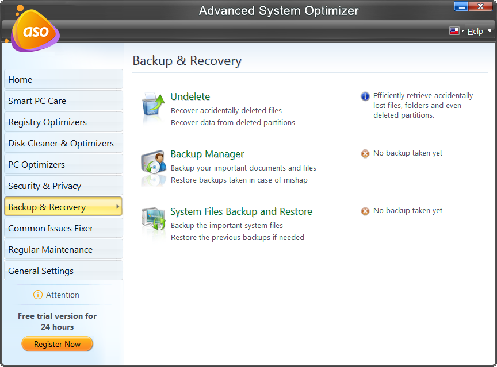Expand the language selection dropdown arrow
The height and width of the screenshot is (367, 497).
click(x=462, y=31)
